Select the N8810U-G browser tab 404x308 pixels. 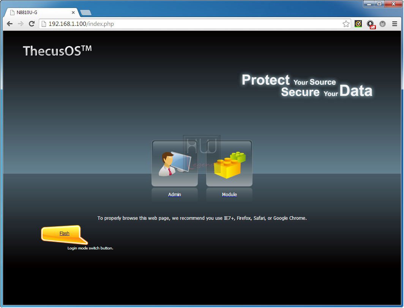[x=43, y=13]
